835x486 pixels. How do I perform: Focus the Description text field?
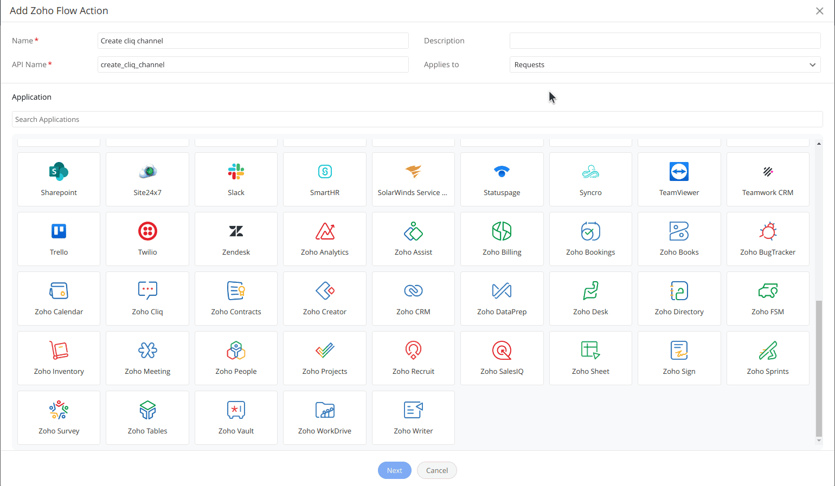pos(665,41)
